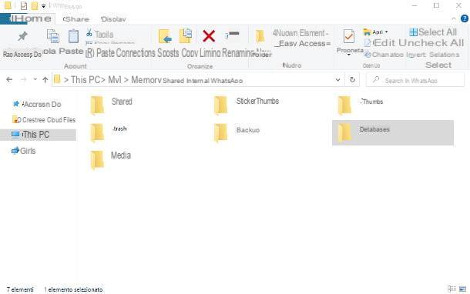The height and width of the screenshot is (294, 470).
Task: Click the Copy To folder icon
Action: coord(186,36)
